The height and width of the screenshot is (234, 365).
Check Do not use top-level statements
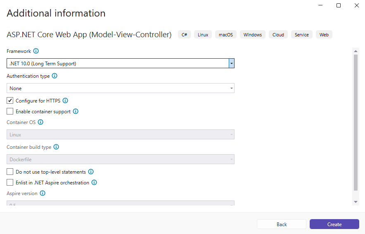click(x=10, y=172)
